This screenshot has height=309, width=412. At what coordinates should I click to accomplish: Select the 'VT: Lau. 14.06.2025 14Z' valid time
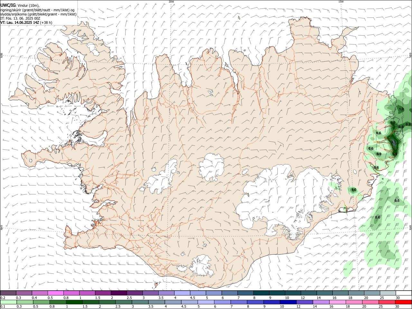[20, 23]
